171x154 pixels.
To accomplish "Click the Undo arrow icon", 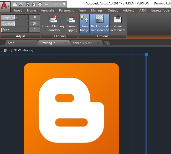I will coord(46,4).
